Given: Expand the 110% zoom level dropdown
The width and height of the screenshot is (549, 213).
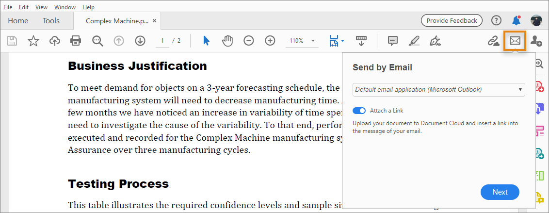Looking at the screenshot, I should [313, 41].
